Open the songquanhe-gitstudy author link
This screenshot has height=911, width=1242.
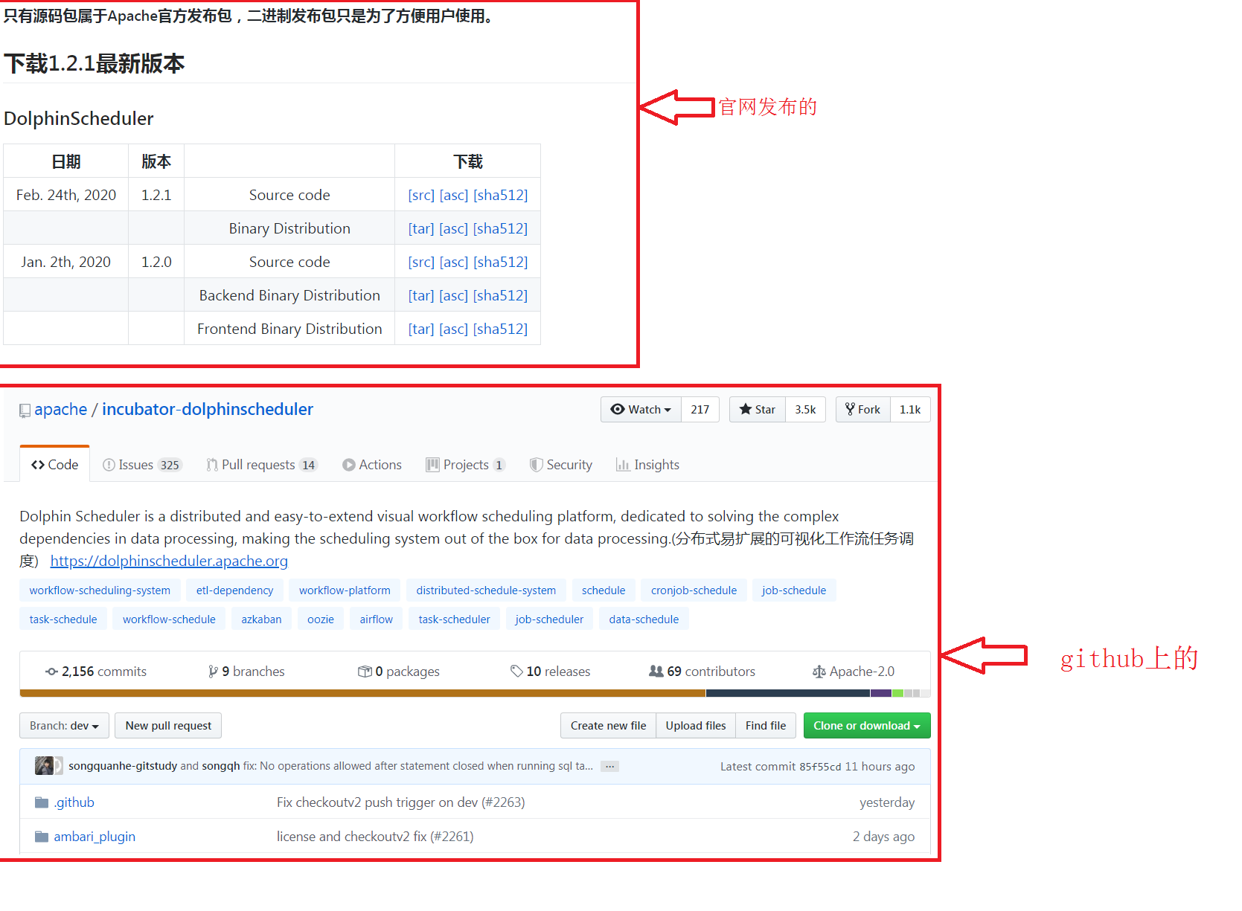click(x=123, y=766)
